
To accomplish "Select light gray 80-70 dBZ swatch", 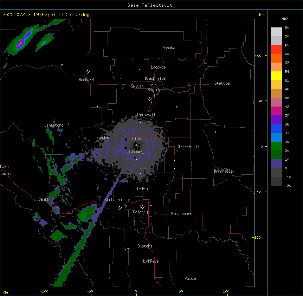I will point(276,32).
